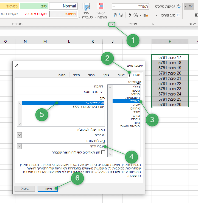Select column H header
The image size is (198, 203).
pyautogui.click(x=170, y=42)
